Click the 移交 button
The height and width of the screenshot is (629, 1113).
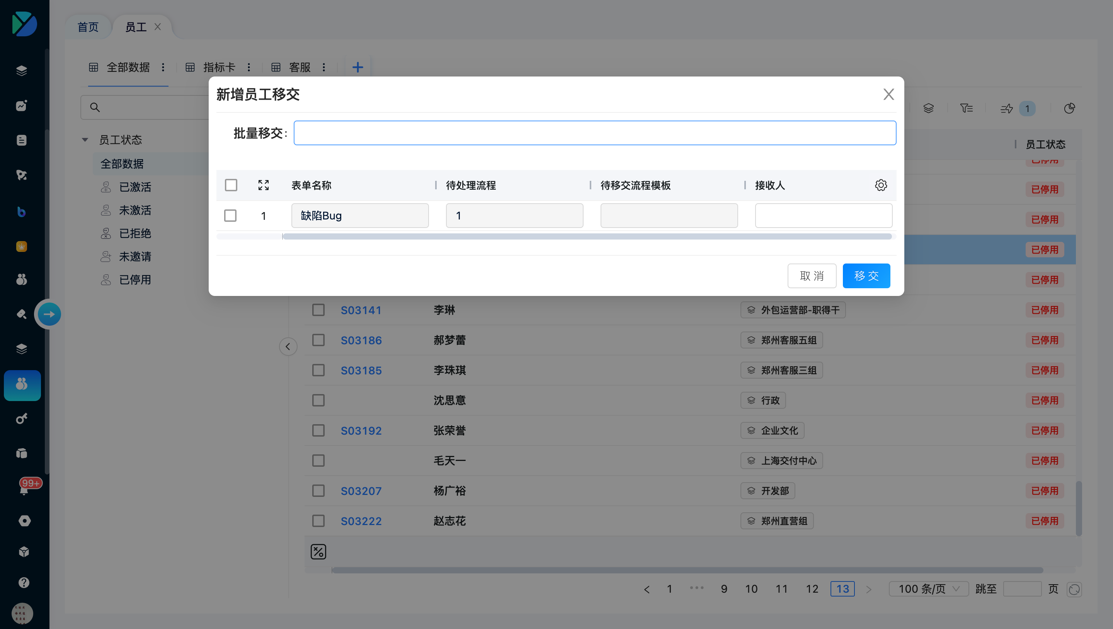866,275
